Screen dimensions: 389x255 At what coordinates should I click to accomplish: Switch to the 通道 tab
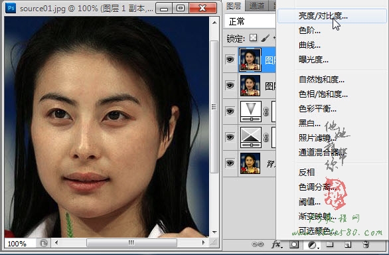(x=256, y=6)
